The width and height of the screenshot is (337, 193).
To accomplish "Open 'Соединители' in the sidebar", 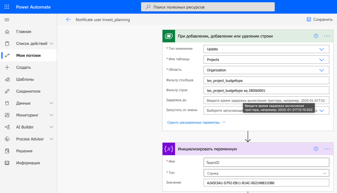I will tap(28, 91).
